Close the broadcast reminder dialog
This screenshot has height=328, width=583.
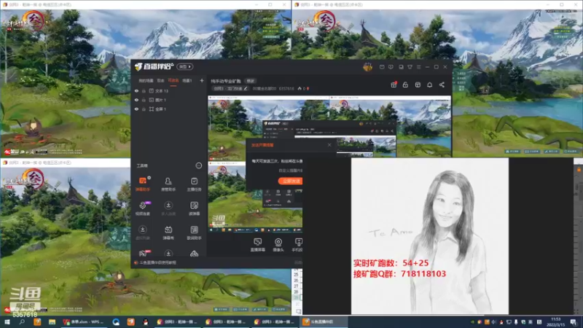click(329, 145)
